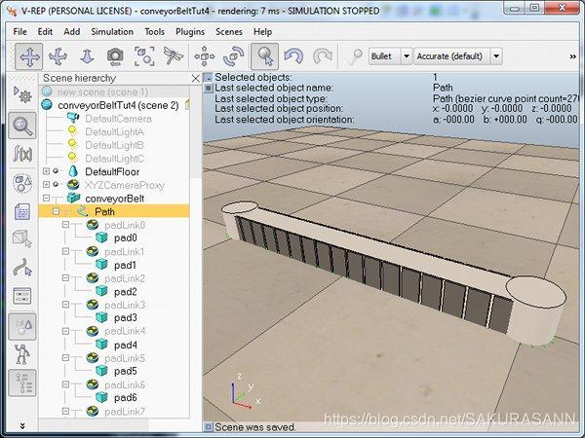Open the Plugins menu
The height and width of the screenshot is (438, 585).
[190, 32]
